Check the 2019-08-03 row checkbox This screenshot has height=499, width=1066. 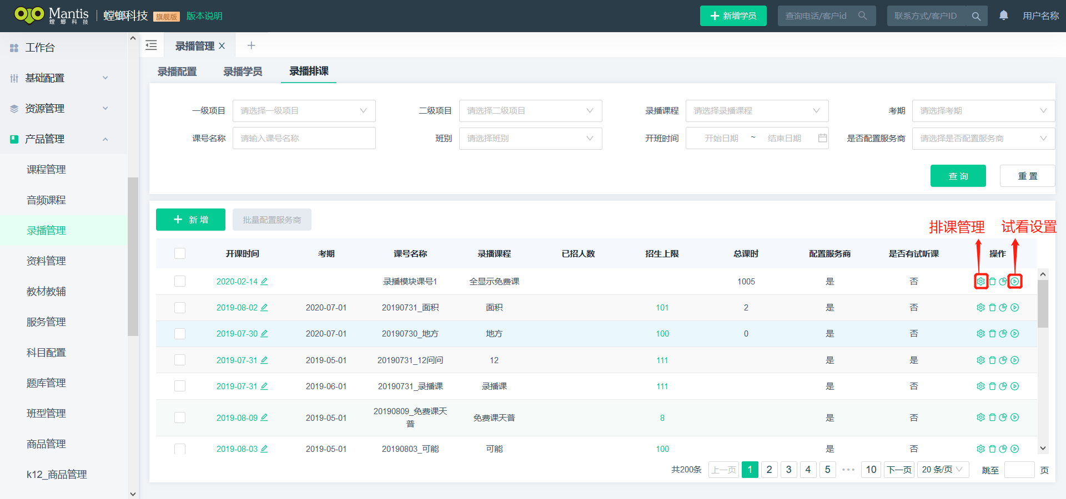[x=180, y=449]
